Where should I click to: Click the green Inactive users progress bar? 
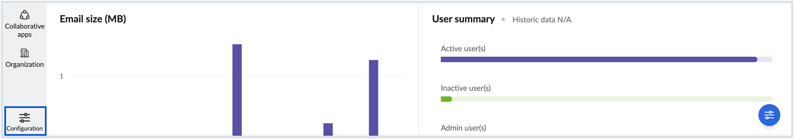(x=446, y=99)
